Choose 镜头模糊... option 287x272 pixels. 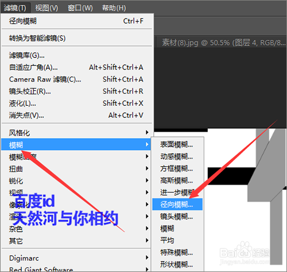(x=177, y=217)
